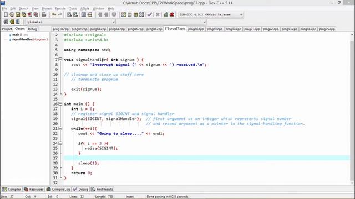Viewport: 355px width, 199px height.
Task: Click the Stop Execution X icon
Action: 158,15
